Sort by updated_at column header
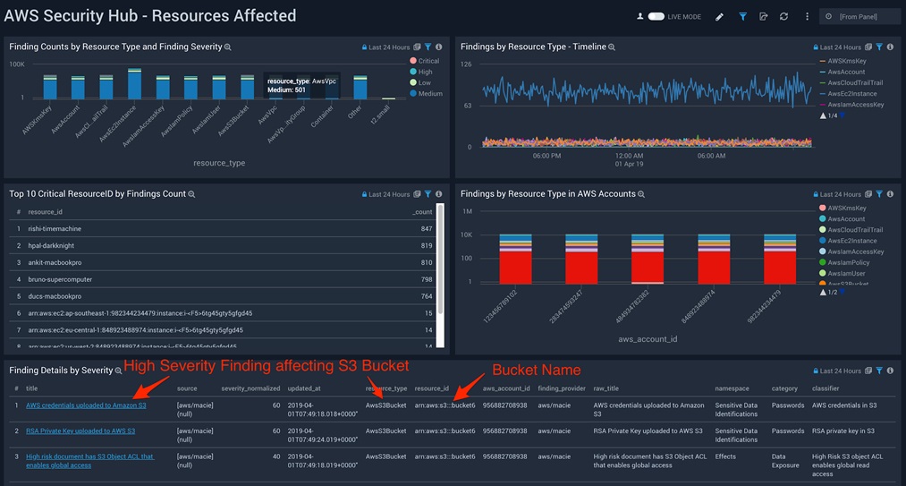Viewport: 906px width, 486px height. point(304,388)
